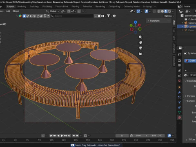The image size is (196, 147).
Task: Switch to the Shading workspace tab
Action: (75, 7)
